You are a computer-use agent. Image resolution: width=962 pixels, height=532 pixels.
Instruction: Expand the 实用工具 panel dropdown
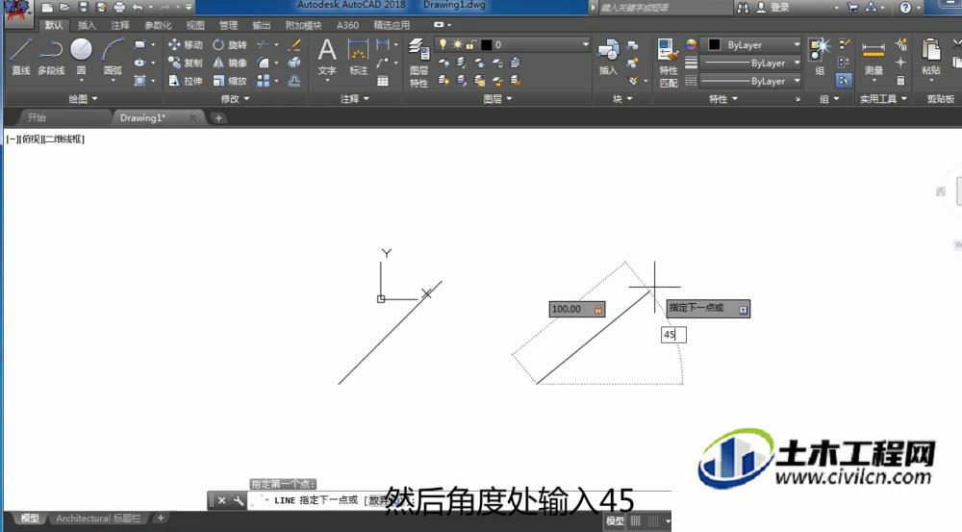pos(883,98)
